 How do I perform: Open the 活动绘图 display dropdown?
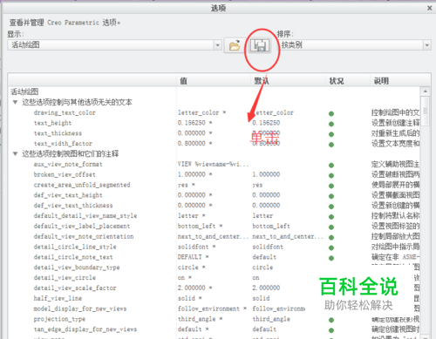pyautogui.click(x=217, y=45)
